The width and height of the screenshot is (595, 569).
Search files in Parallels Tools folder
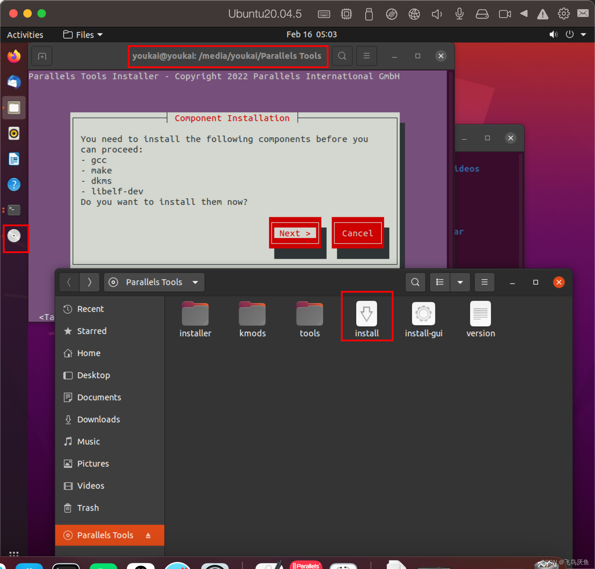[x=415, y=282]
